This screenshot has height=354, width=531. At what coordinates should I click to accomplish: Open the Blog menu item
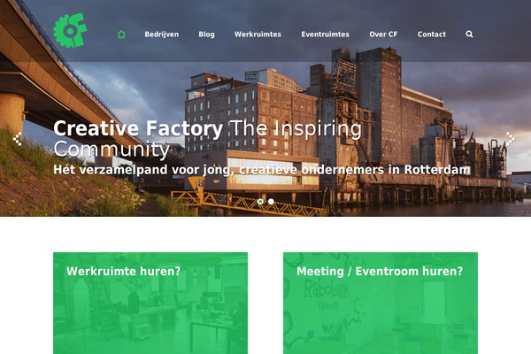click(206, 35)
